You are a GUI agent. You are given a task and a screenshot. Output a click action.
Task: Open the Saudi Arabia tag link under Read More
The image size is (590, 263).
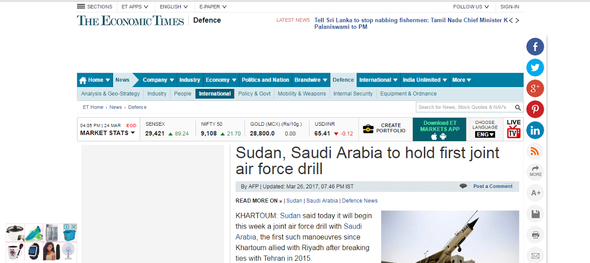coord(322,201)
